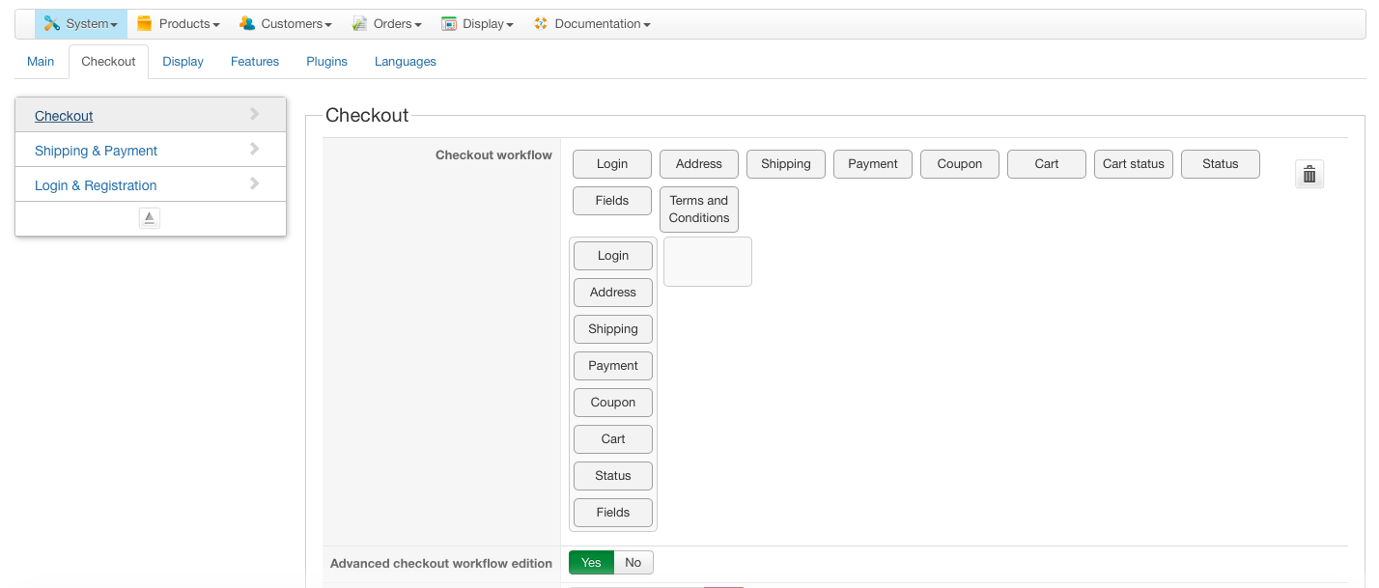The width and height of the screenshot is (1379, 588).
Task: Click the Products box icon
Action: coord(145,24)
